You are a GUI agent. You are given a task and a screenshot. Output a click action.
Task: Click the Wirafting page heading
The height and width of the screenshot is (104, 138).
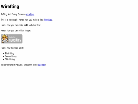click(x=10, y=7)
